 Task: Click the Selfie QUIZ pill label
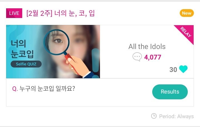tap(26, 64)
